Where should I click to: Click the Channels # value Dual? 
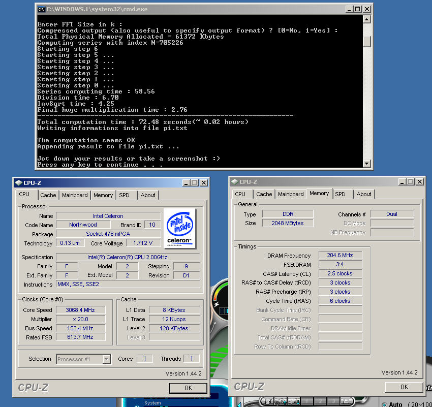[392, 214]
